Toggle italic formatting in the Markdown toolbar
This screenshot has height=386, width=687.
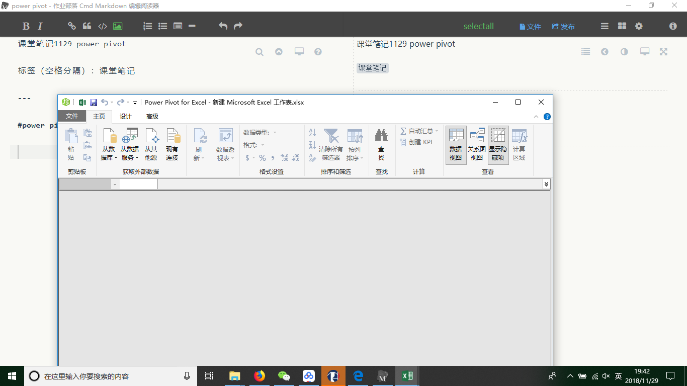click(40, 26)
